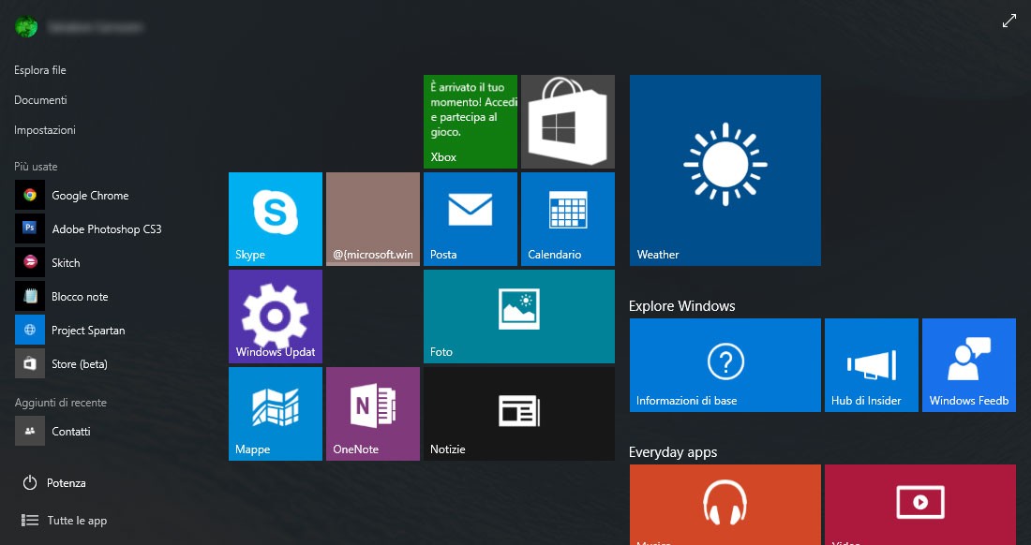Open the Calendario tile

(567, 219)
